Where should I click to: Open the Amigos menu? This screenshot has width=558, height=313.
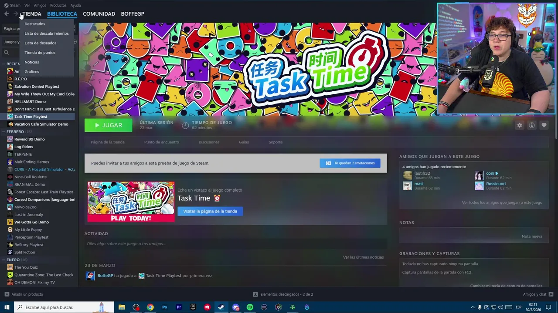click(40, 5)
